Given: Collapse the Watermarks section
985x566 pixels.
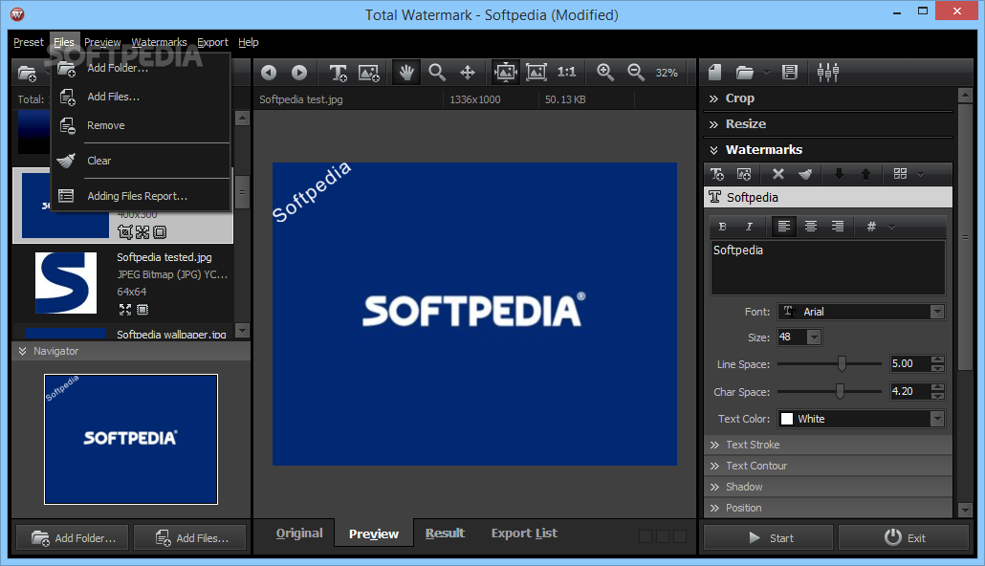Looking at the screenshot, I should coord(828,149).
